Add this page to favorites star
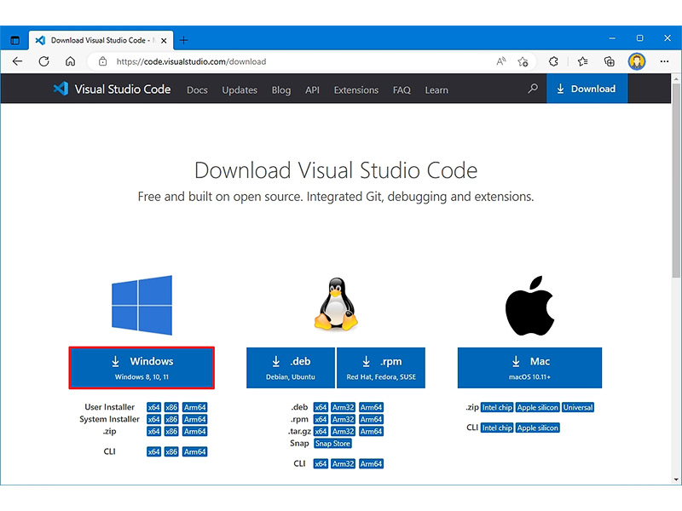682x511 pixels. click(x=523, y=61)
